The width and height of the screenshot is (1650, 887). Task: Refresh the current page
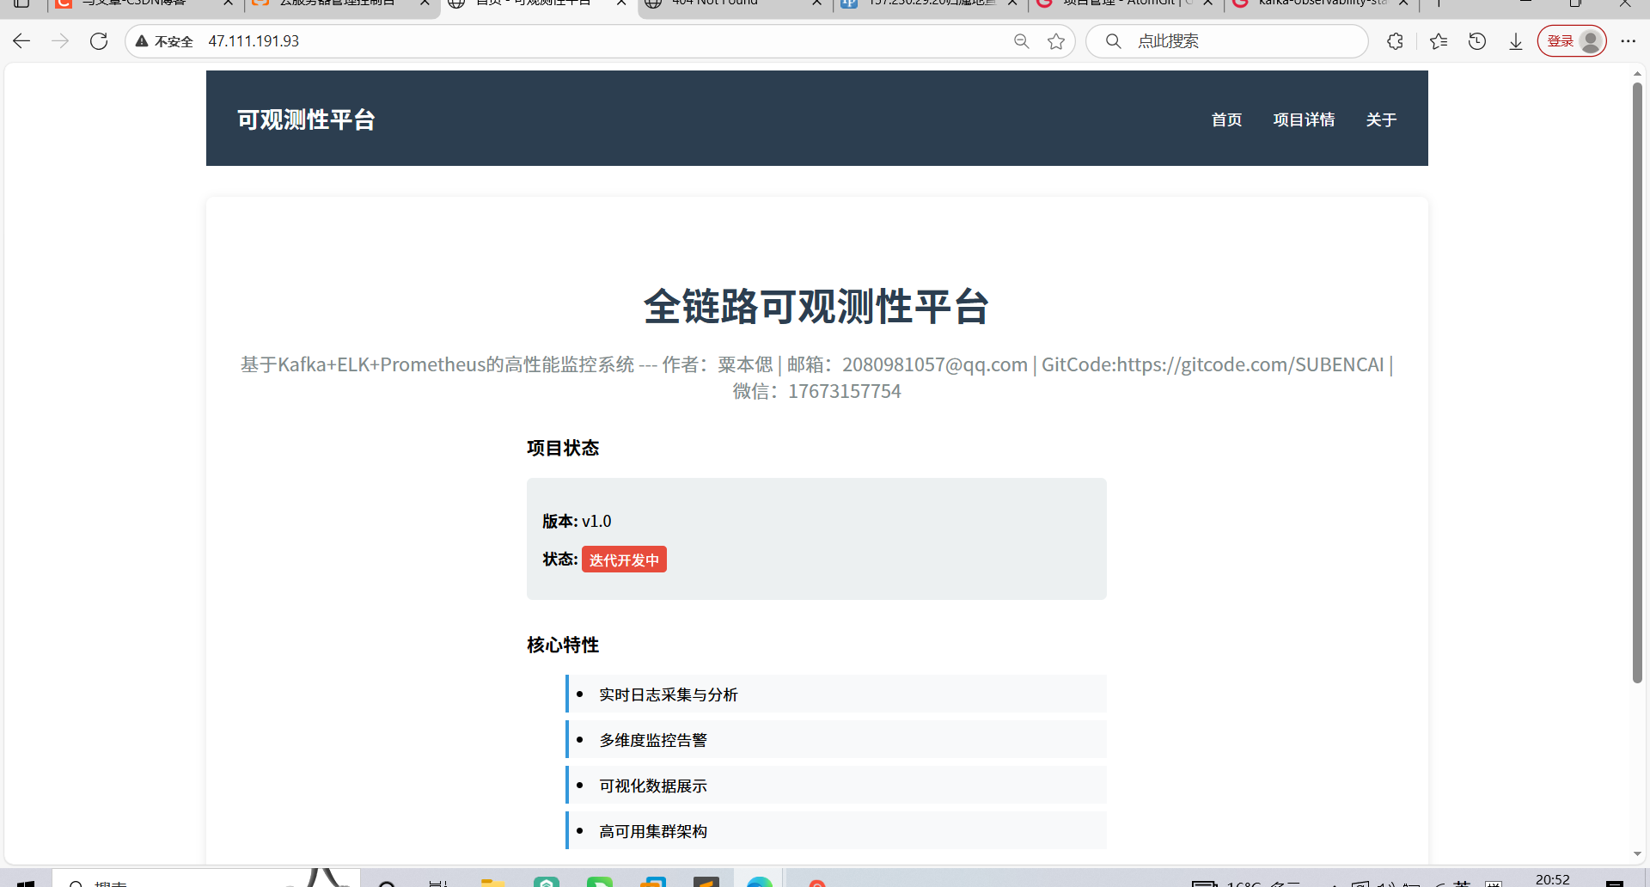coord(99,40)
